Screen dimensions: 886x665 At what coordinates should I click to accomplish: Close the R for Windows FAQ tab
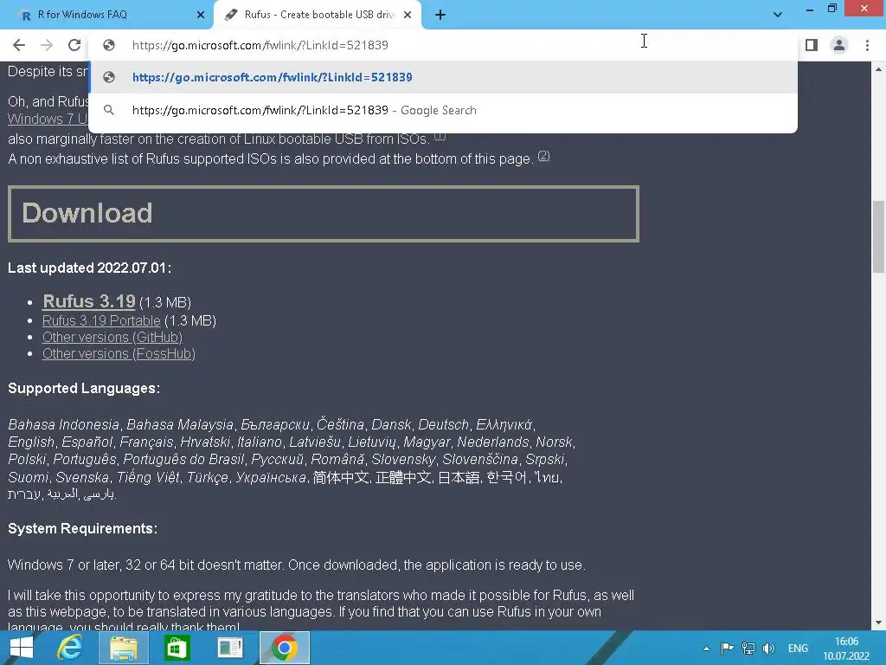coord(201,15)
